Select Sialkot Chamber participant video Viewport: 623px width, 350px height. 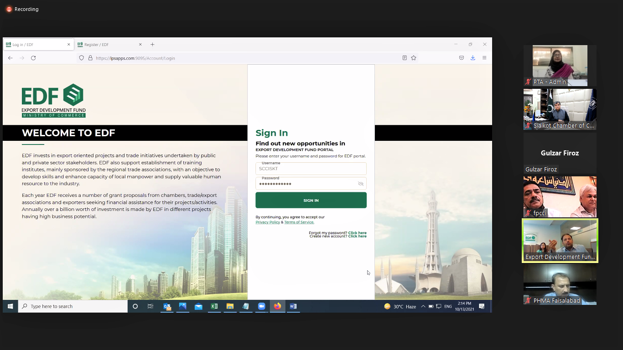(x=560, y=109)
